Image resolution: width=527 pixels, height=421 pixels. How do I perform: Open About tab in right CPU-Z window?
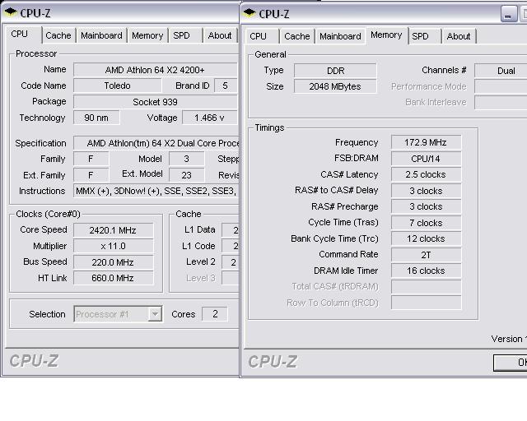pyautogui.click(x=459, y=36)
